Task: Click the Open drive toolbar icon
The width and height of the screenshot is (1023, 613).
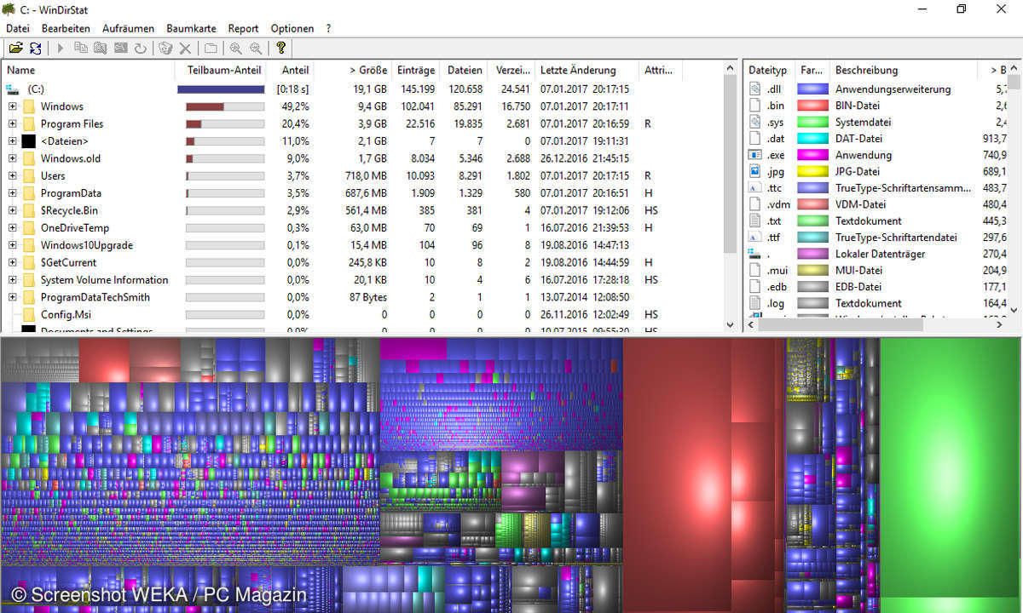Action: pyautogui.click(x=15, y=49)
